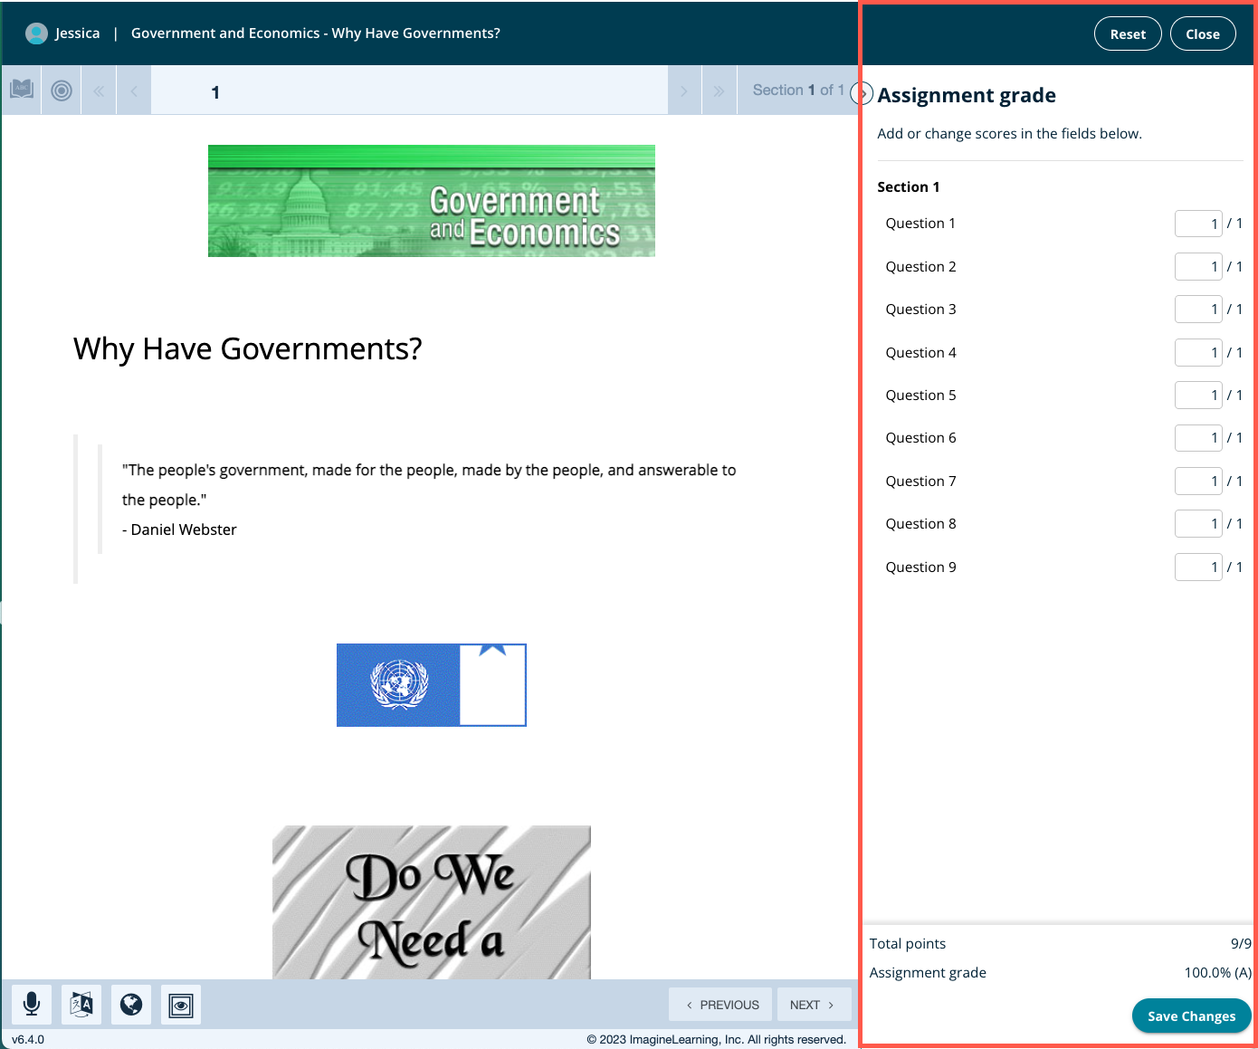Go forward using the single right arrow
Screen dimensions: 1258x1049
pos(684,90)
